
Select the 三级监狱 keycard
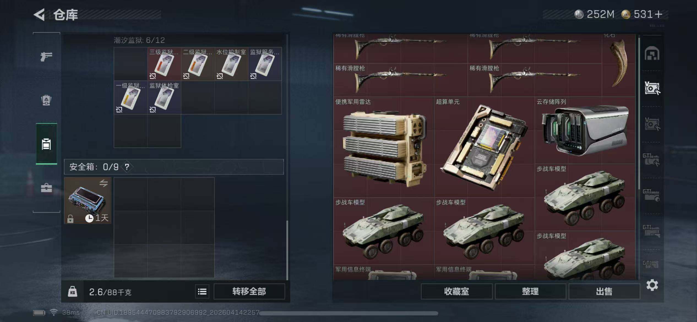pyautogui.click(x=164, y=64)
